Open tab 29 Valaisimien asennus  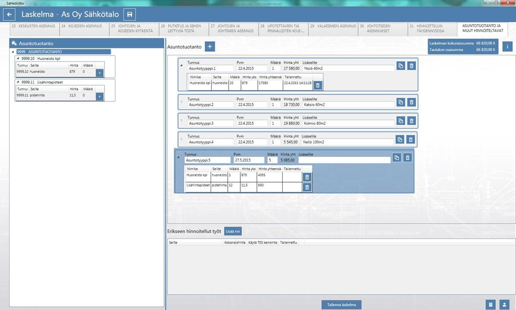333,29
